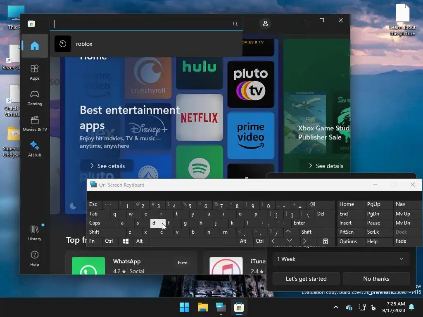Click See details under Xbox Game Studios sale
Image resolution: width=423 pixels, height=317 pixels.
[x=326, y=166]
